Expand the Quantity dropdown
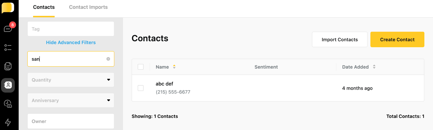The width and height of the screenshot is (433, 130). tap(71, 80)
